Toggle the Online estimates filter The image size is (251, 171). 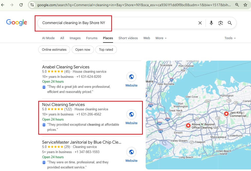click(54, 50)
